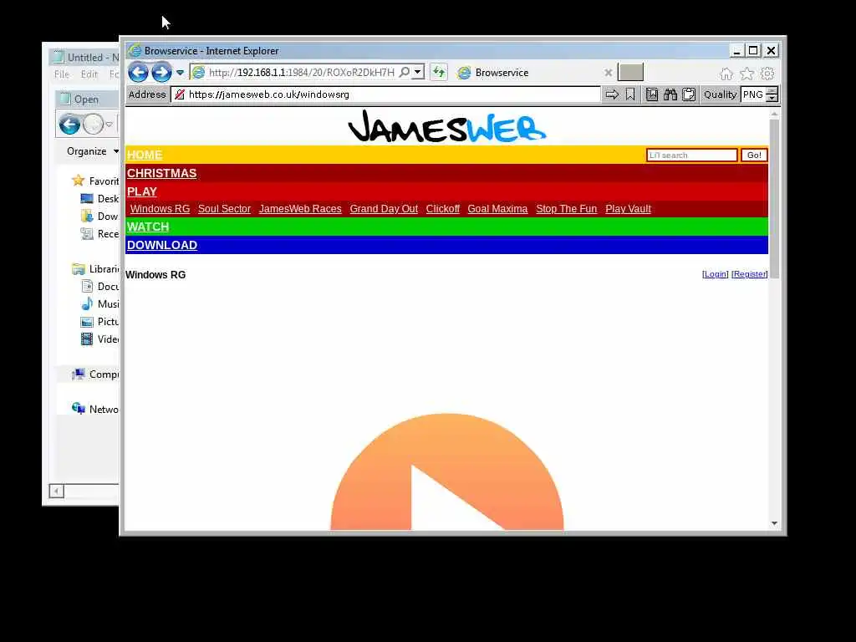
Task: Open the HOME menu link
Action: coord(145,155)
